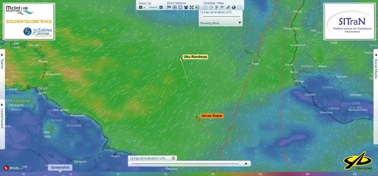Viewport: 378px width, 176px height.
Task: Click the Conakry city label
Action: pos(310,94)
